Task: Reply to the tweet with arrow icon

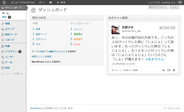Action: pyautogui.click(x=164, y=70)
